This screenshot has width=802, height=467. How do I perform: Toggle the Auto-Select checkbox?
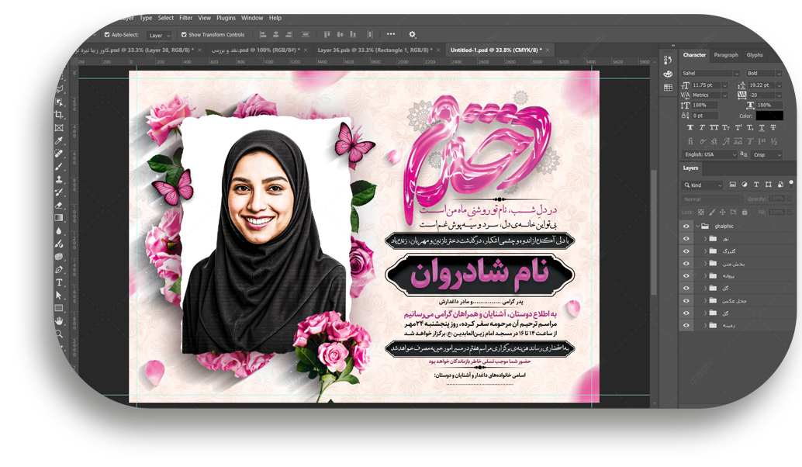[108, 35]
